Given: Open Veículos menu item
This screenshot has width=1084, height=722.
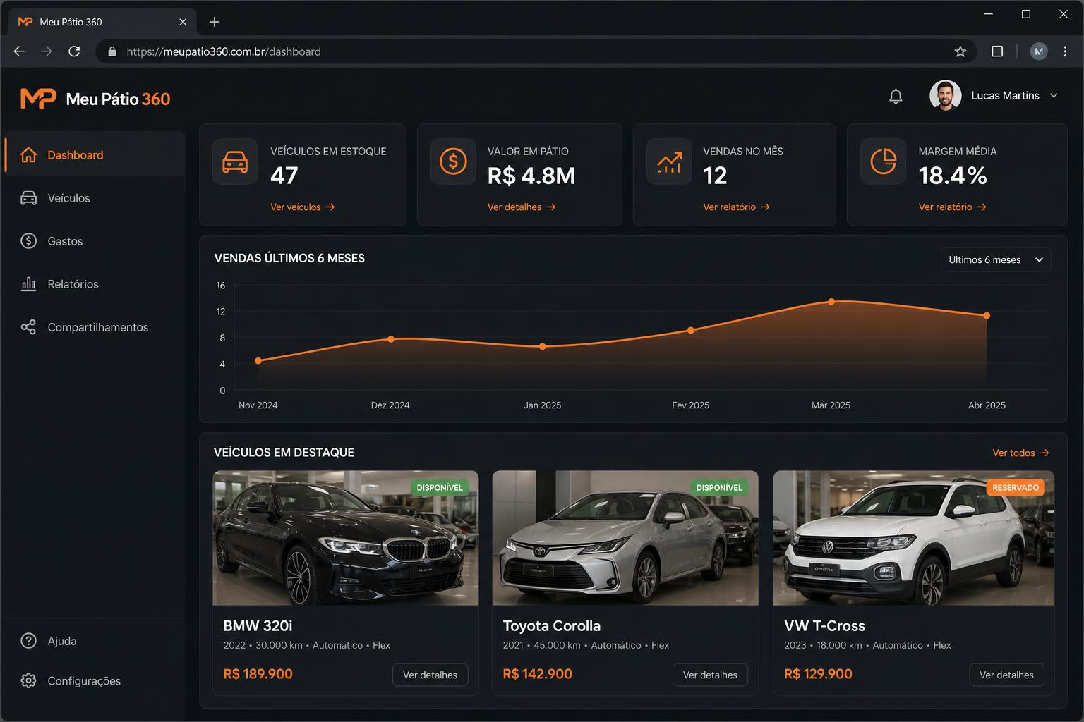Looking at the screenshot, I should click(93, 198).
